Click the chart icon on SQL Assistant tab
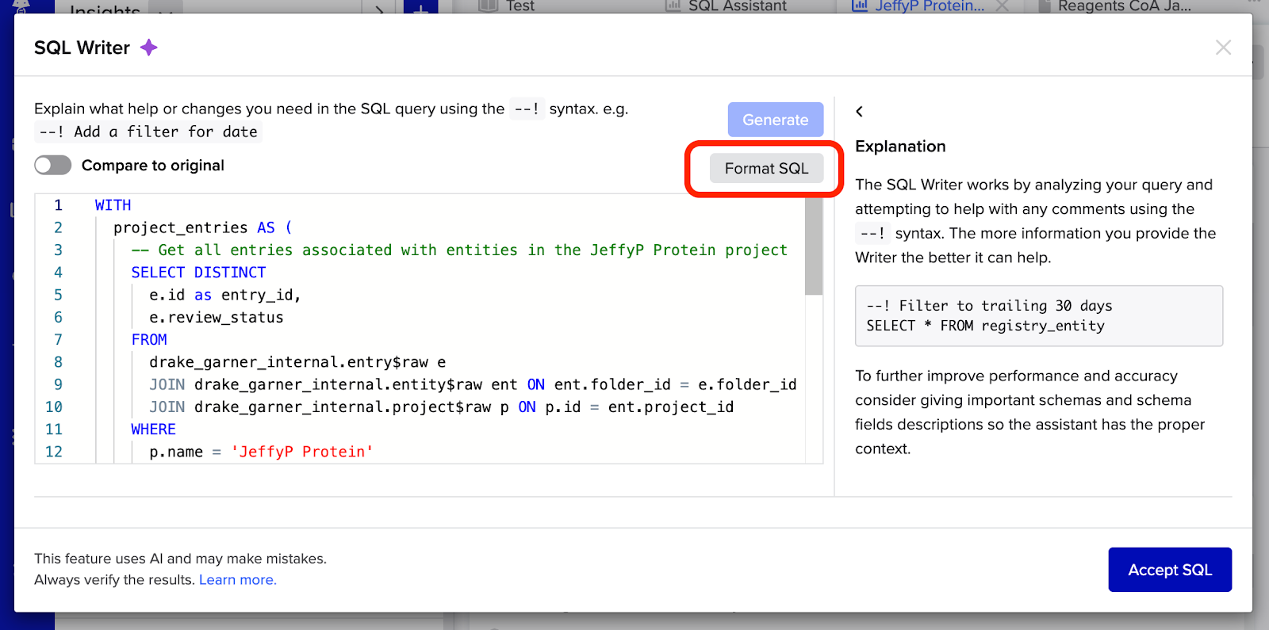The height and width of the screenshot is (630, 1269). pos(673,6)
